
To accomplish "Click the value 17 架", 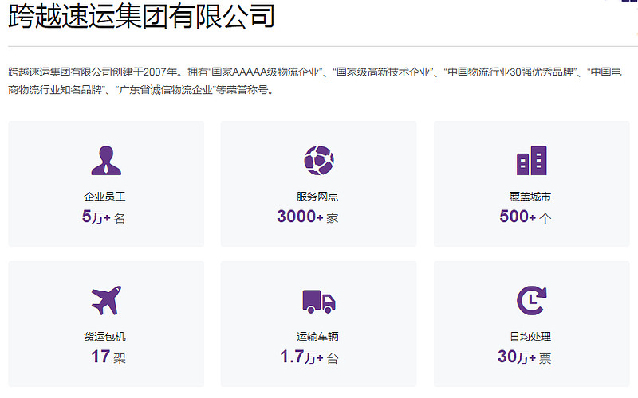I will pos(108,357).
